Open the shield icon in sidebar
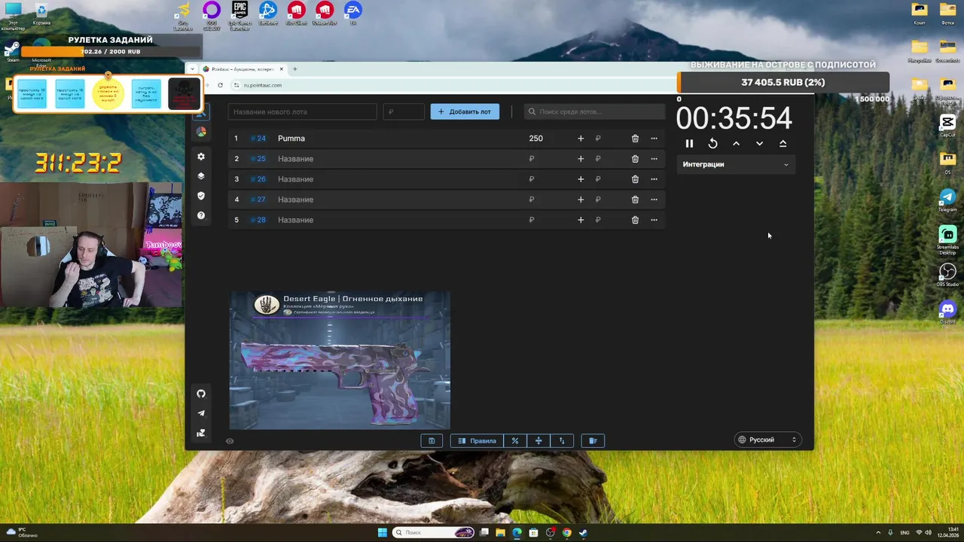This screenshot has width=964, height=542. coord(201,196)
